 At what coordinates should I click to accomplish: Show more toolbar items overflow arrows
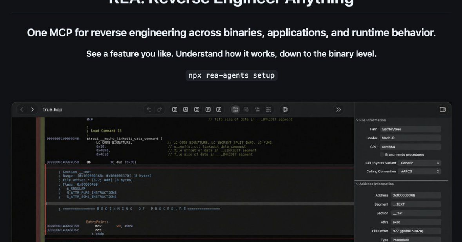(x=338, y=109)
